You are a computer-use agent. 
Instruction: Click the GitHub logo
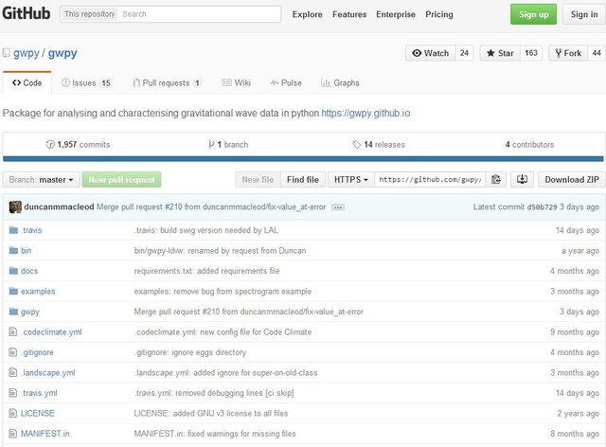click(x=26, y=14)
